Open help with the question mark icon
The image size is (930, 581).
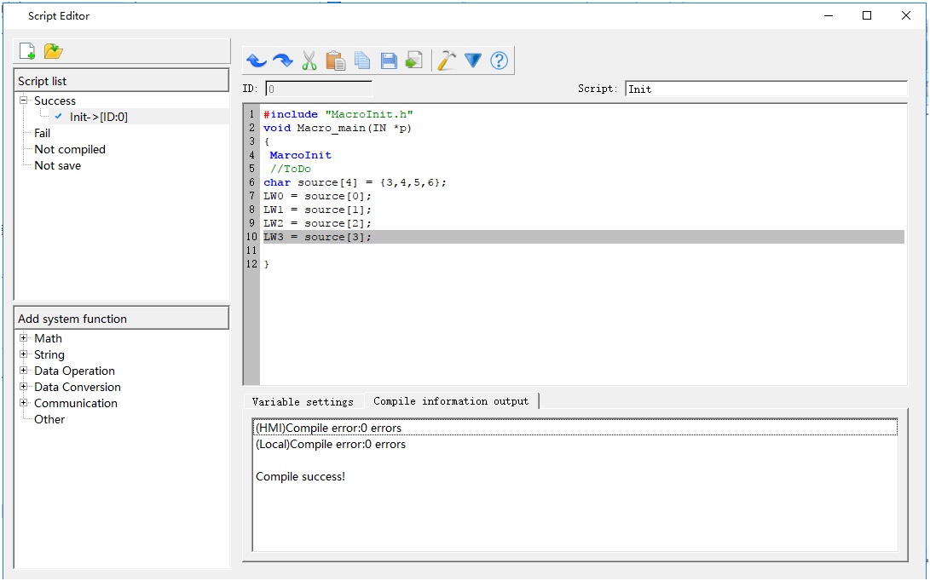pos(500,60)
